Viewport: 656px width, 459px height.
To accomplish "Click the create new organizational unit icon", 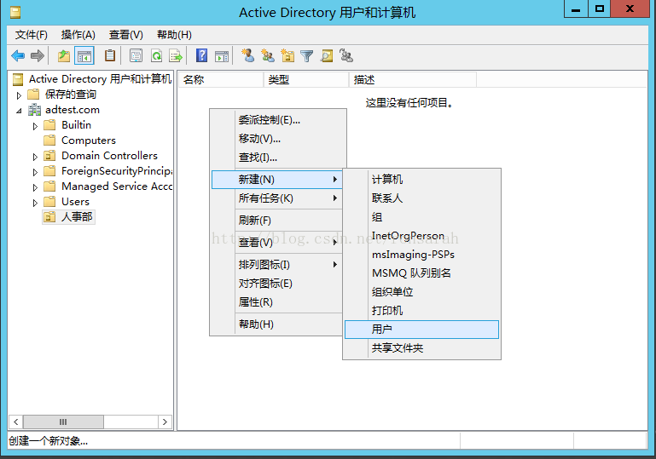I will (287, 55).
